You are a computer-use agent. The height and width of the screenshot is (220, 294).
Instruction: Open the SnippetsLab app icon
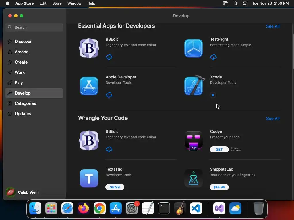(194, 178)
